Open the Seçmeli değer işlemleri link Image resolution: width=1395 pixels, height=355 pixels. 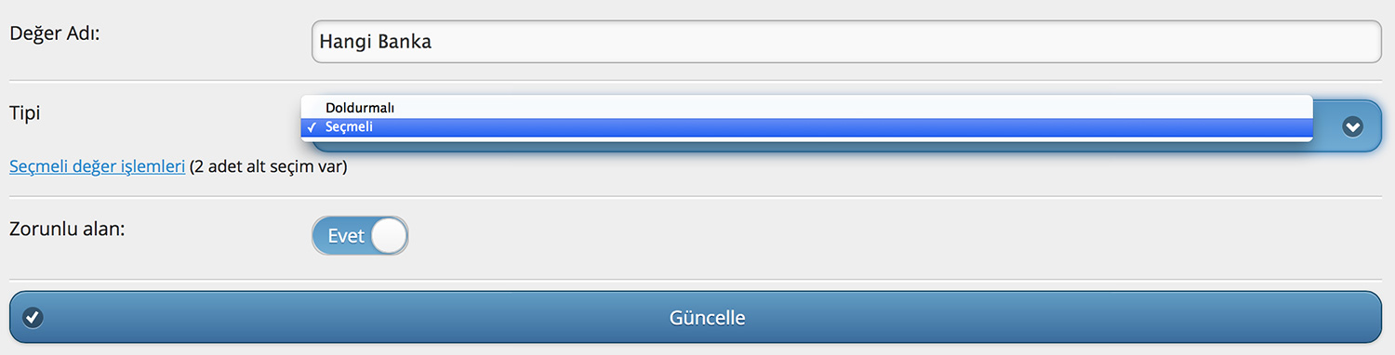coord(97,168)
